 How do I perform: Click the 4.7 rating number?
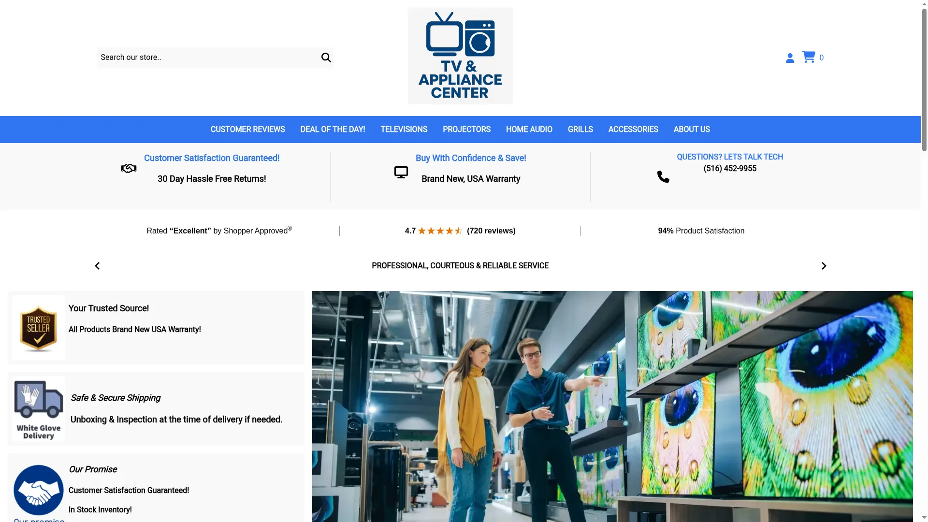pos(410,231)
